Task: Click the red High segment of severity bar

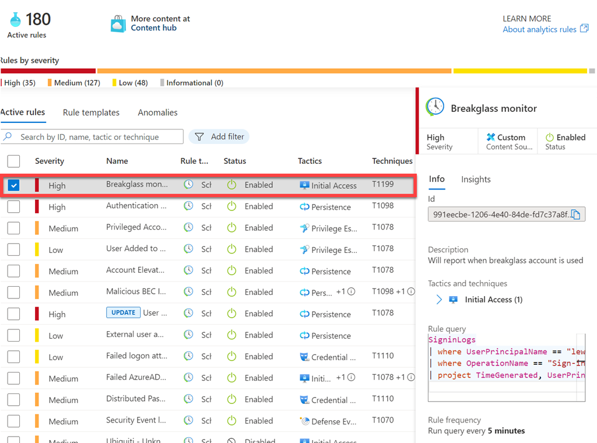Action: pos(48,71)
